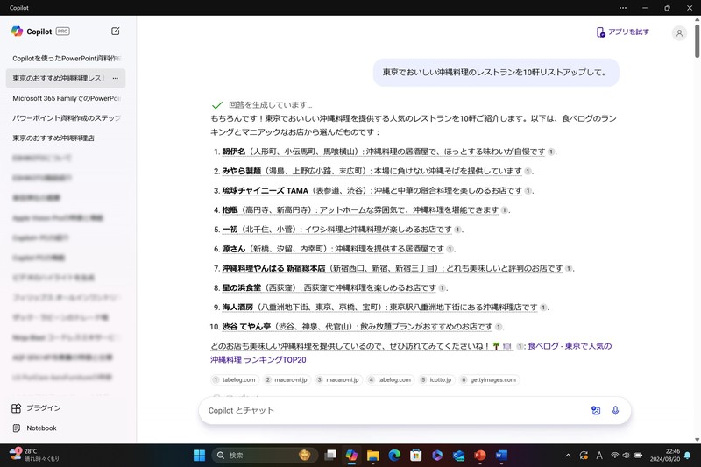Image resolution: width=701 pixels, height=467 pixels.
Task: Click the scrollbar down arrow
Action: pyautogui.click(x=697, y=440)
